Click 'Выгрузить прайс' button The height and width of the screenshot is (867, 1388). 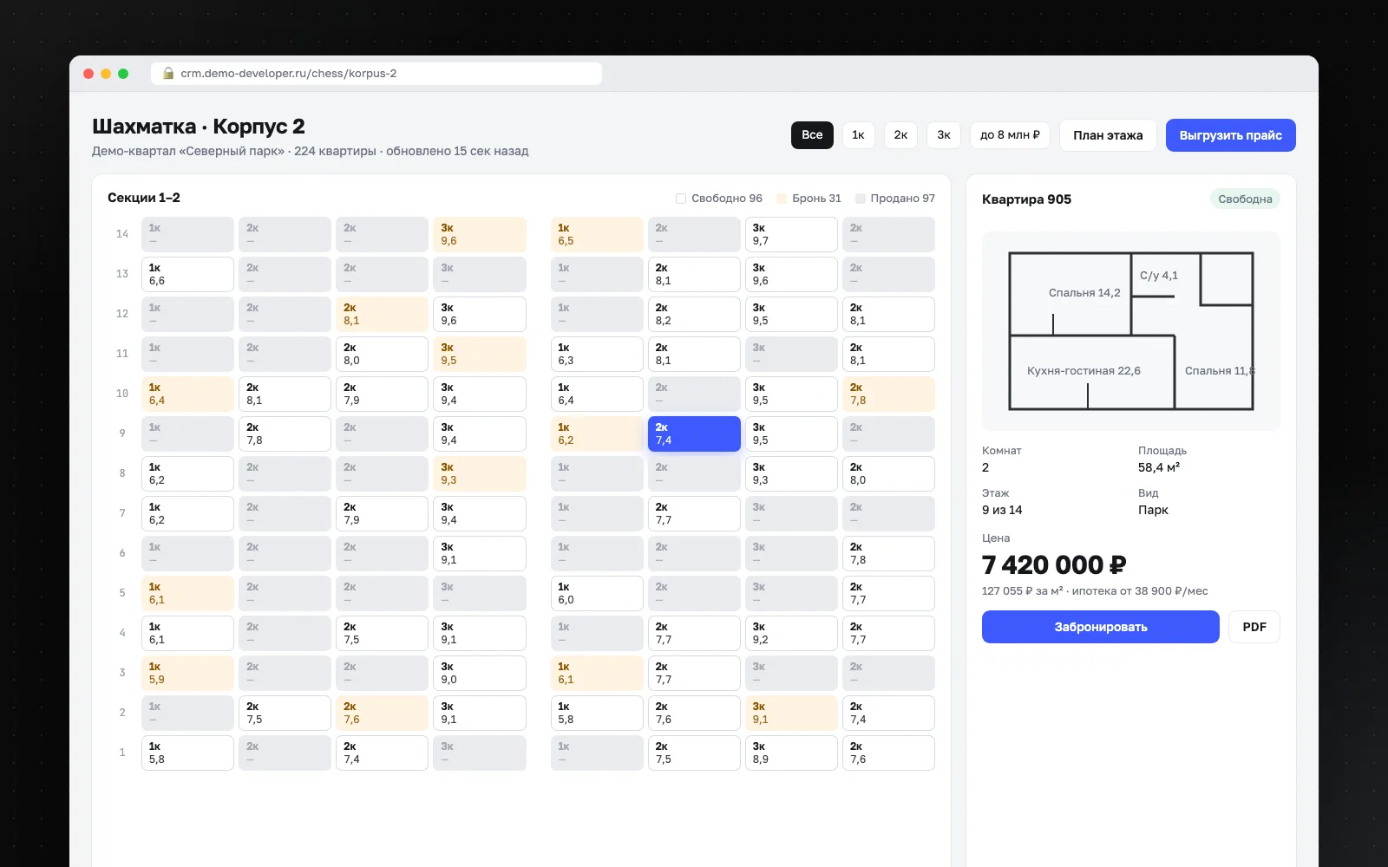point(1230,135)
